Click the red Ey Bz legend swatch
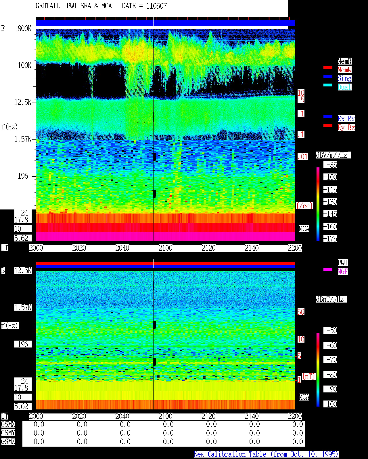Viewport: 368px width, 459px height. tap(328, 125)
